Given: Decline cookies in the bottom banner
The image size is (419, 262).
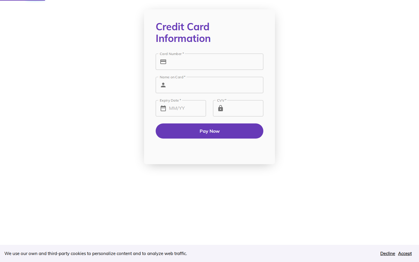Looking at the screenshot, I should [x=388, y=254].
